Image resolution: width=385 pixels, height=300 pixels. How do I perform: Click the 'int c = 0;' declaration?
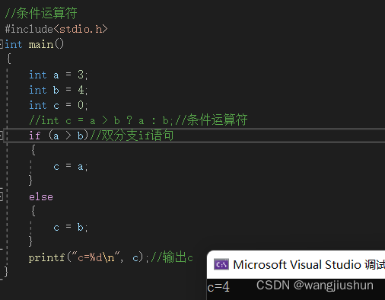coord(59,105)
